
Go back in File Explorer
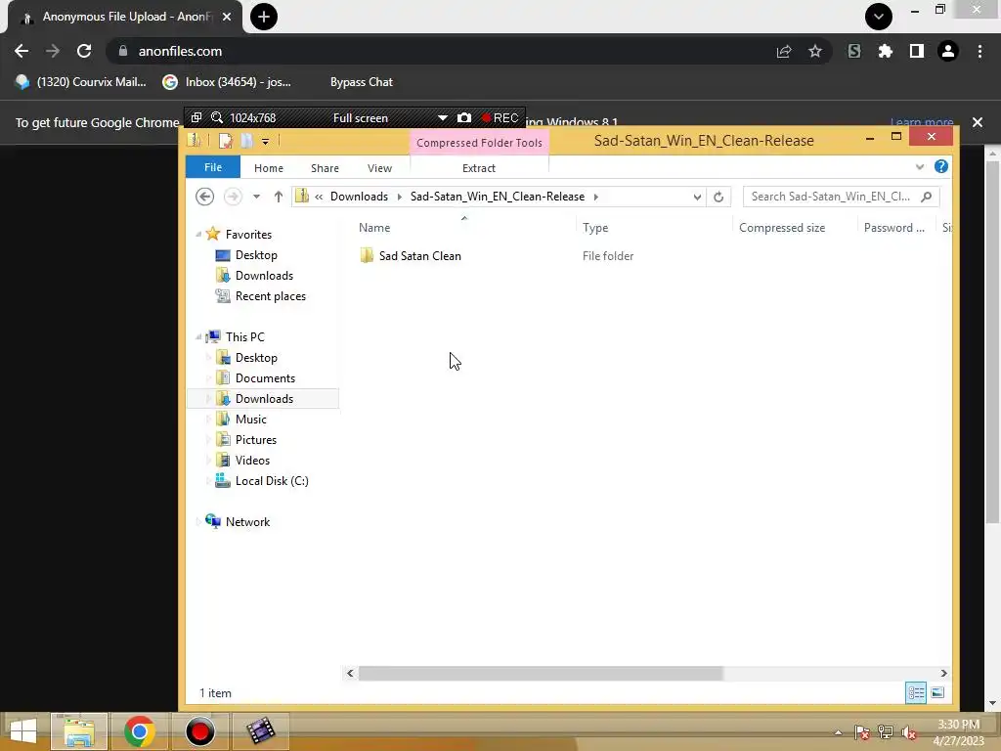(x=205, y=197)
